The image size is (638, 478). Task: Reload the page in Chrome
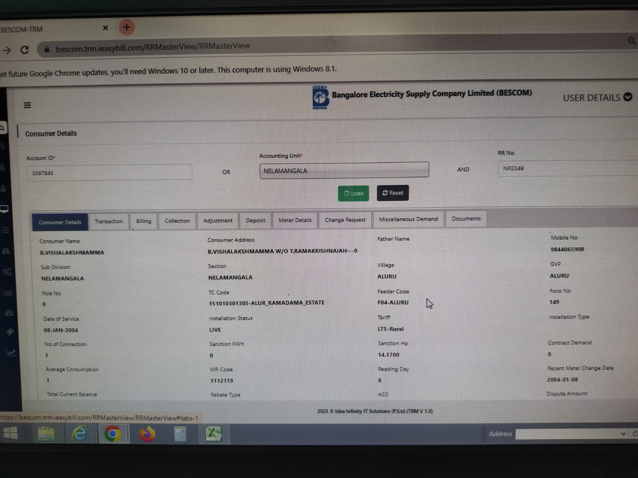(25, 50)
